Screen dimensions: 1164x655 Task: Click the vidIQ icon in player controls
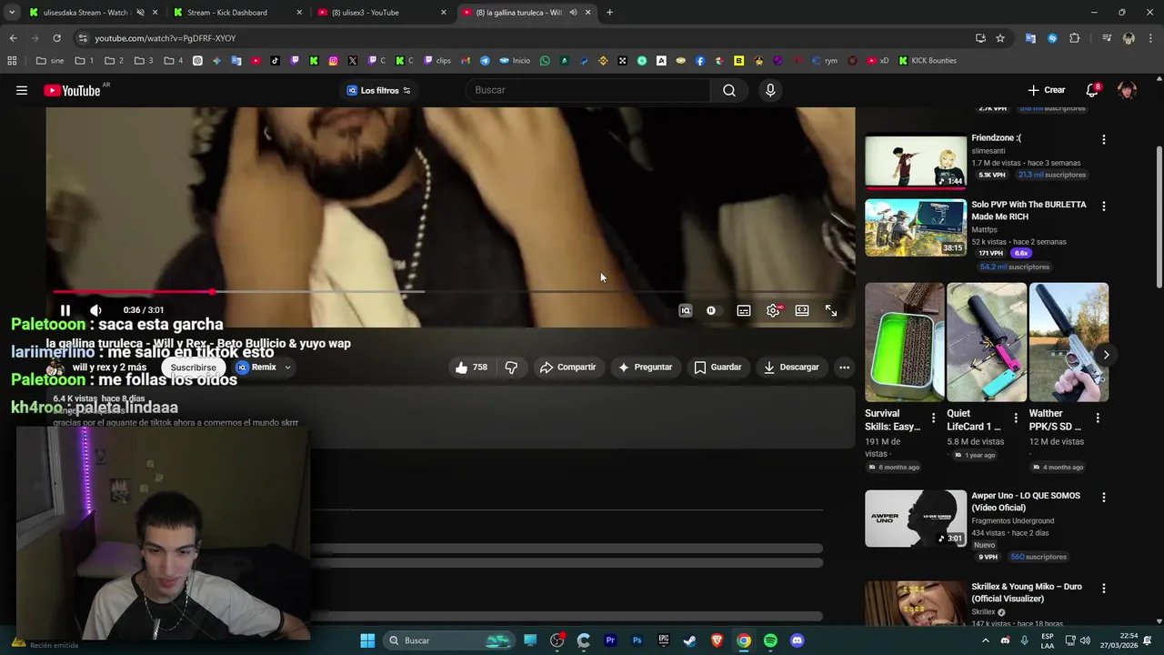coord(686,310)
